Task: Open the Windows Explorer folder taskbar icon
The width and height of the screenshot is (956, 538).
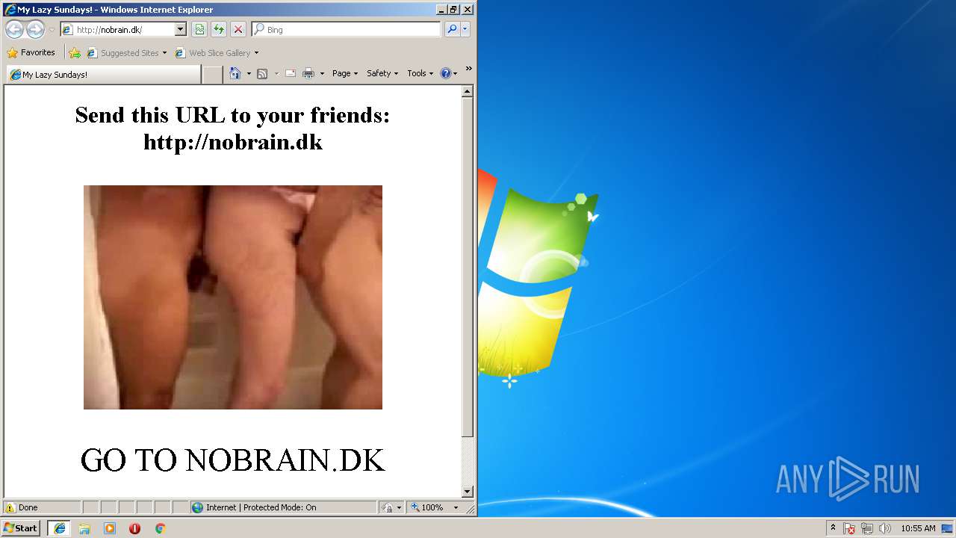Action: (x=84, y=528)
